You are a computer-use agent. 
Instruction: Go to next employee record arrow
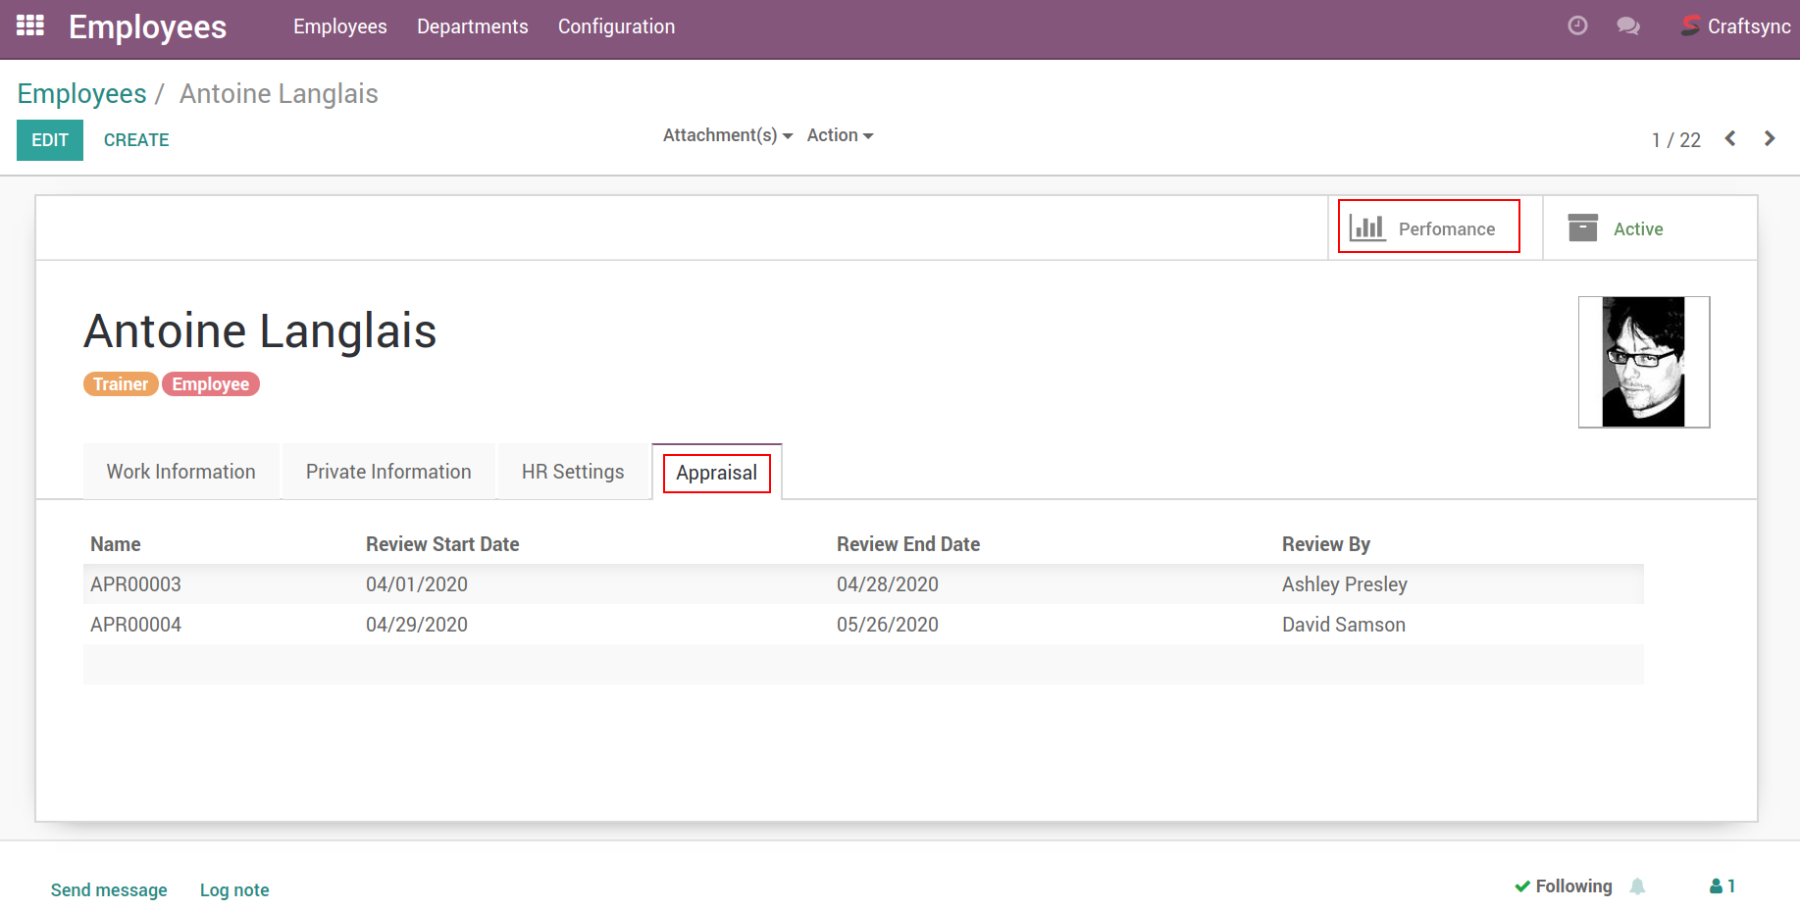click(1770, 138)
